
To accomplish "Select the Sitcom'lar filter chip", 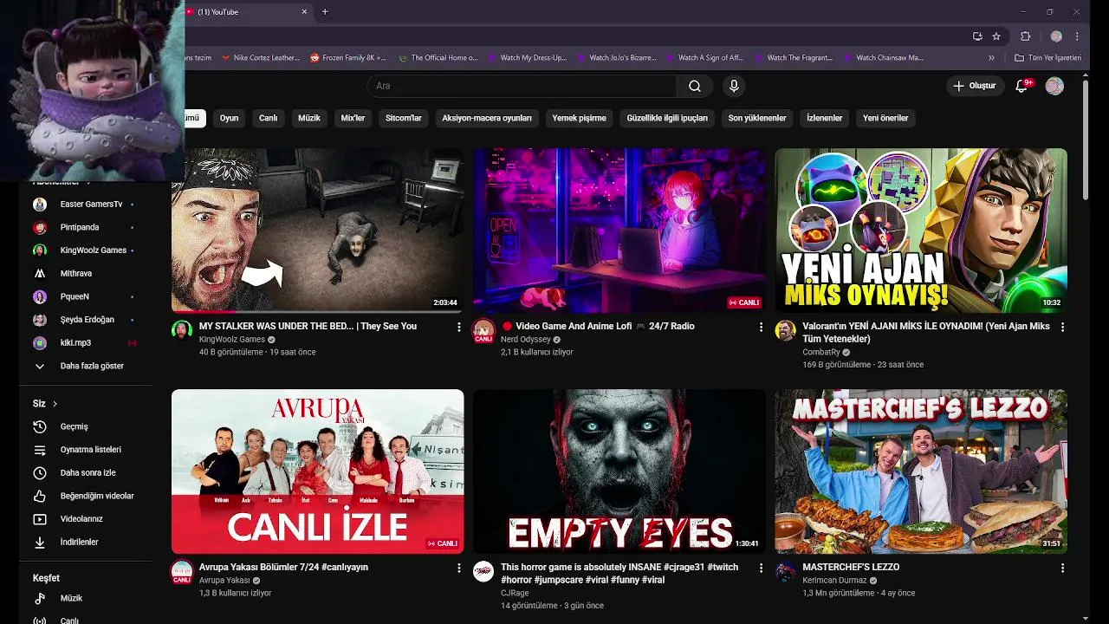I will (x=404, y=118).
